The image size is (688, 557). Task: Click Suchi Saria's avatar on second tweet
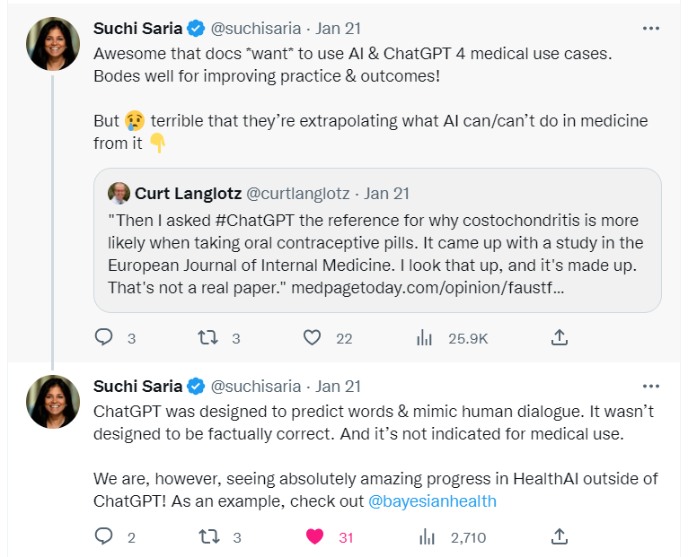click(53, 402)
